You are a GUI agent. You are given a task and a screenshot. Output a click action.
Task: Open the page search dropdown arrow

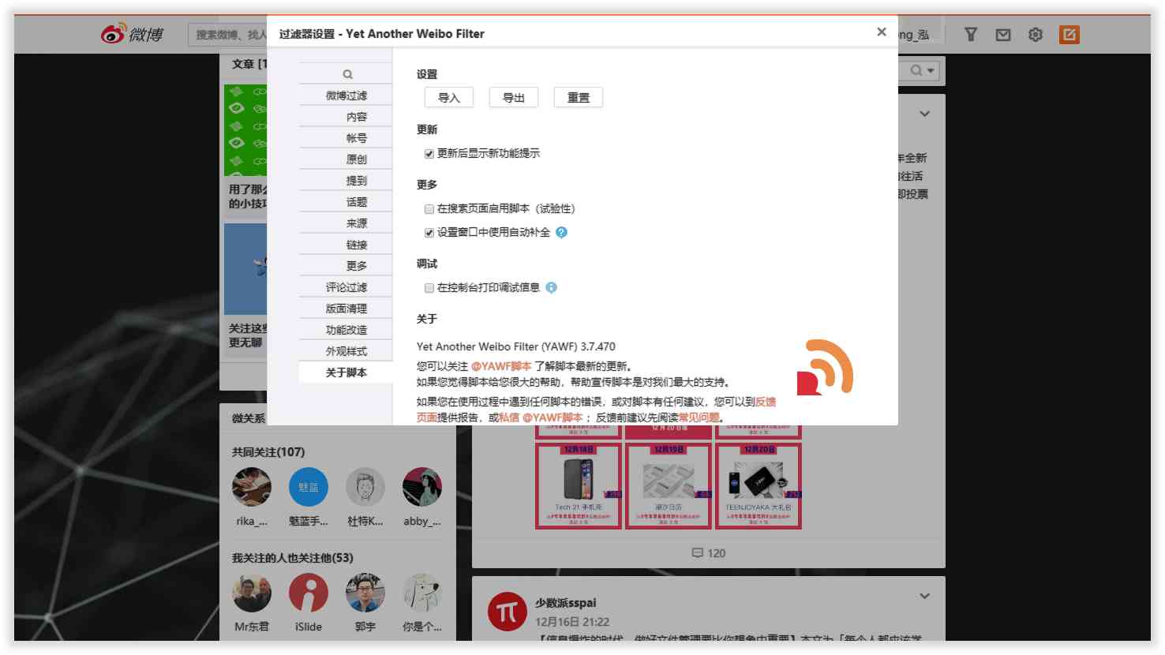click(x=931, y=71)
